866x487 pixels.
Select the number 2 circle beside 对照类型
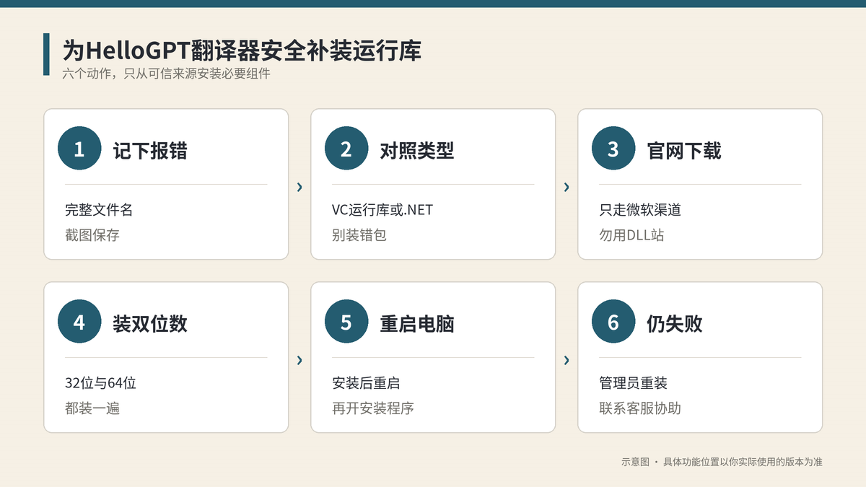tap(346, 149)
